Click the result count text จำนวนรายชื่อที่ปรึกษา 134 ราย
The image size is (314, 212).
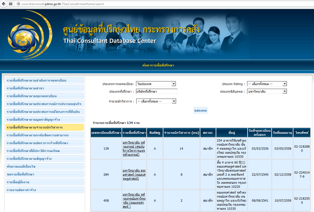point(116,123)
